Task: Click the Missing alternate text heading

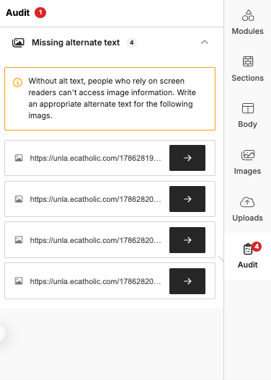Action: [76, 43]
